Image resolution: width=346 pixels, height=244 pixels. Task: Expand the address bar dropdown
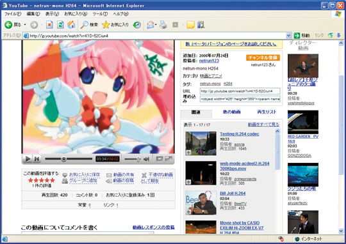tap(288, 36)
